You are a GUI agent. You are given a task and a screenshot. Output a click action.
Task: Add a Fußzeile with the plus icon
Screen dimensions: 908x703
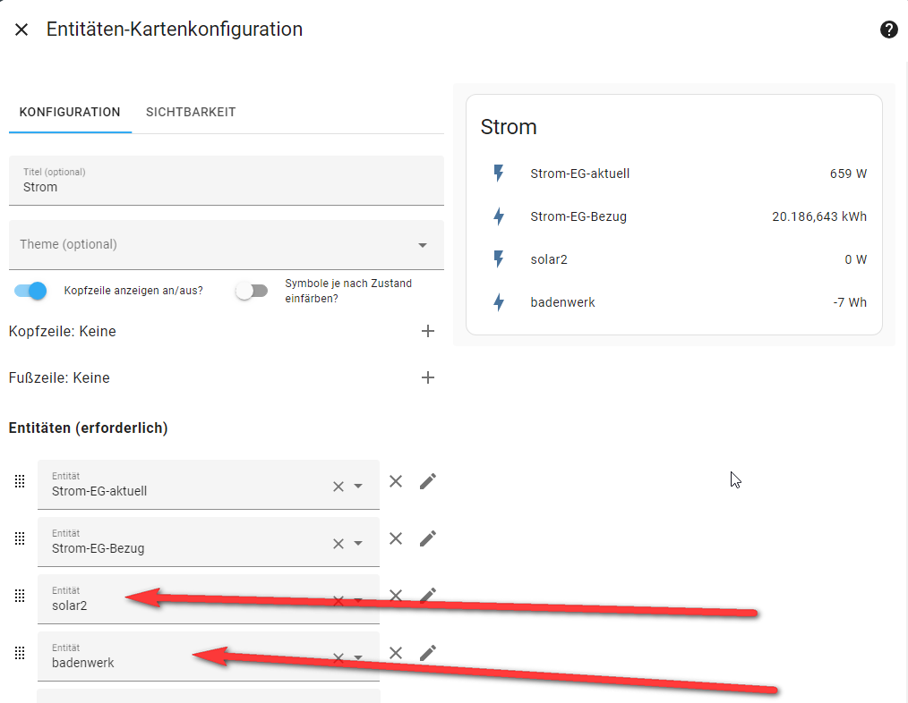(x=427, y=377)
